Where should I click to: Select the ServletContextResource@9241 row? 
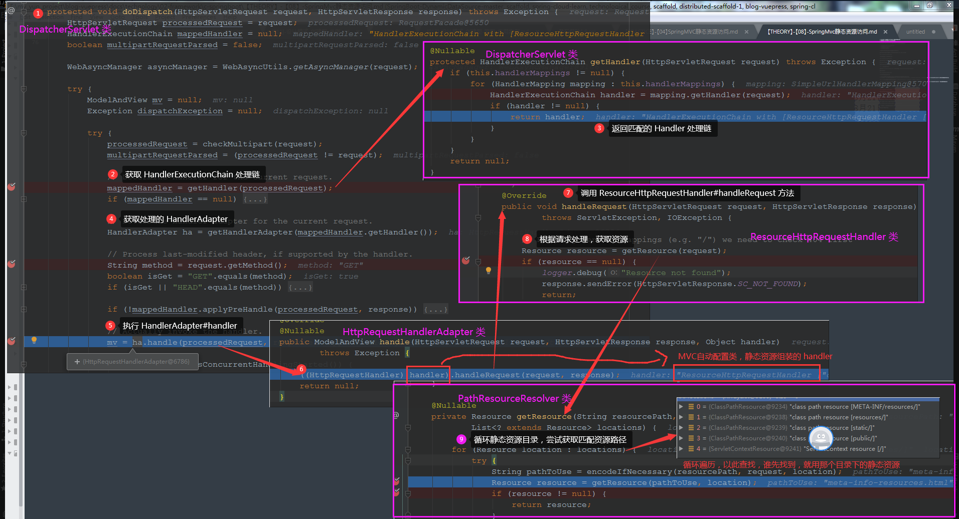pyautogui.click(x=808, y=449)
